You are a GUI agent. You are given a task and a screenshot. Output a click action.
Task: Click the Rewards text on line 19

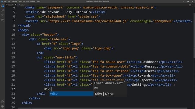coord(144,75)
